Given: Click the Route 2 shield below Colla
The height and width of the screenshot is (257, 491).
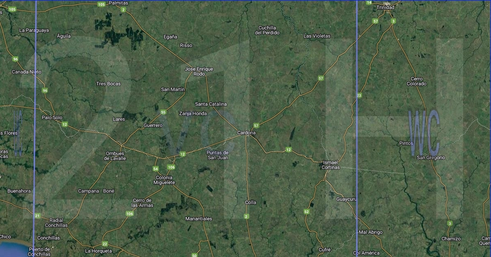Looking at the screenshot, I should (246, 216).
